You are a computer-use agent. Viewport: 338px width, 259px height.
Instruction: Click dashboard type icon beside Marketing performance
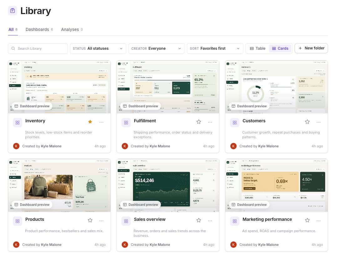click(x=235, y=221)
